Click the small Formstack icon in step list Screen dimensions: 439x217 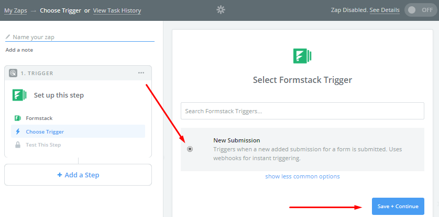coord(17,118)
